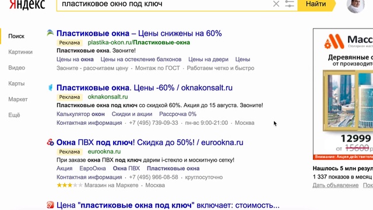Open Маркет section
The height and width of the screenshot is (210, 373).
(18, 99)
